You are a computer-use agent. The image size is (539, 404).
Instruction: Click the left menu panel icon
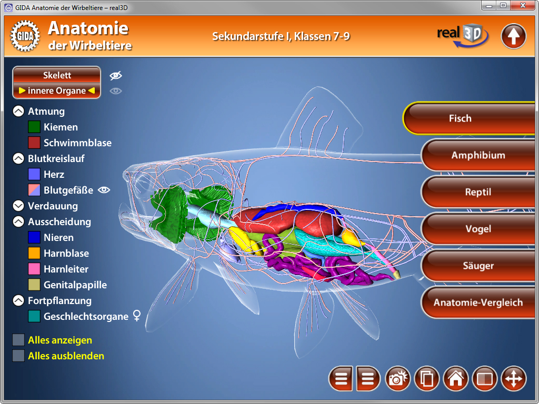click(x=341, y=379)
